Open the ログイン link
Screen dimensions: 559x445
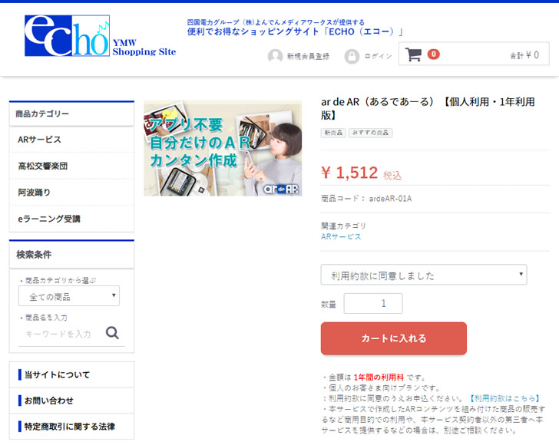[x=378, y=56]
